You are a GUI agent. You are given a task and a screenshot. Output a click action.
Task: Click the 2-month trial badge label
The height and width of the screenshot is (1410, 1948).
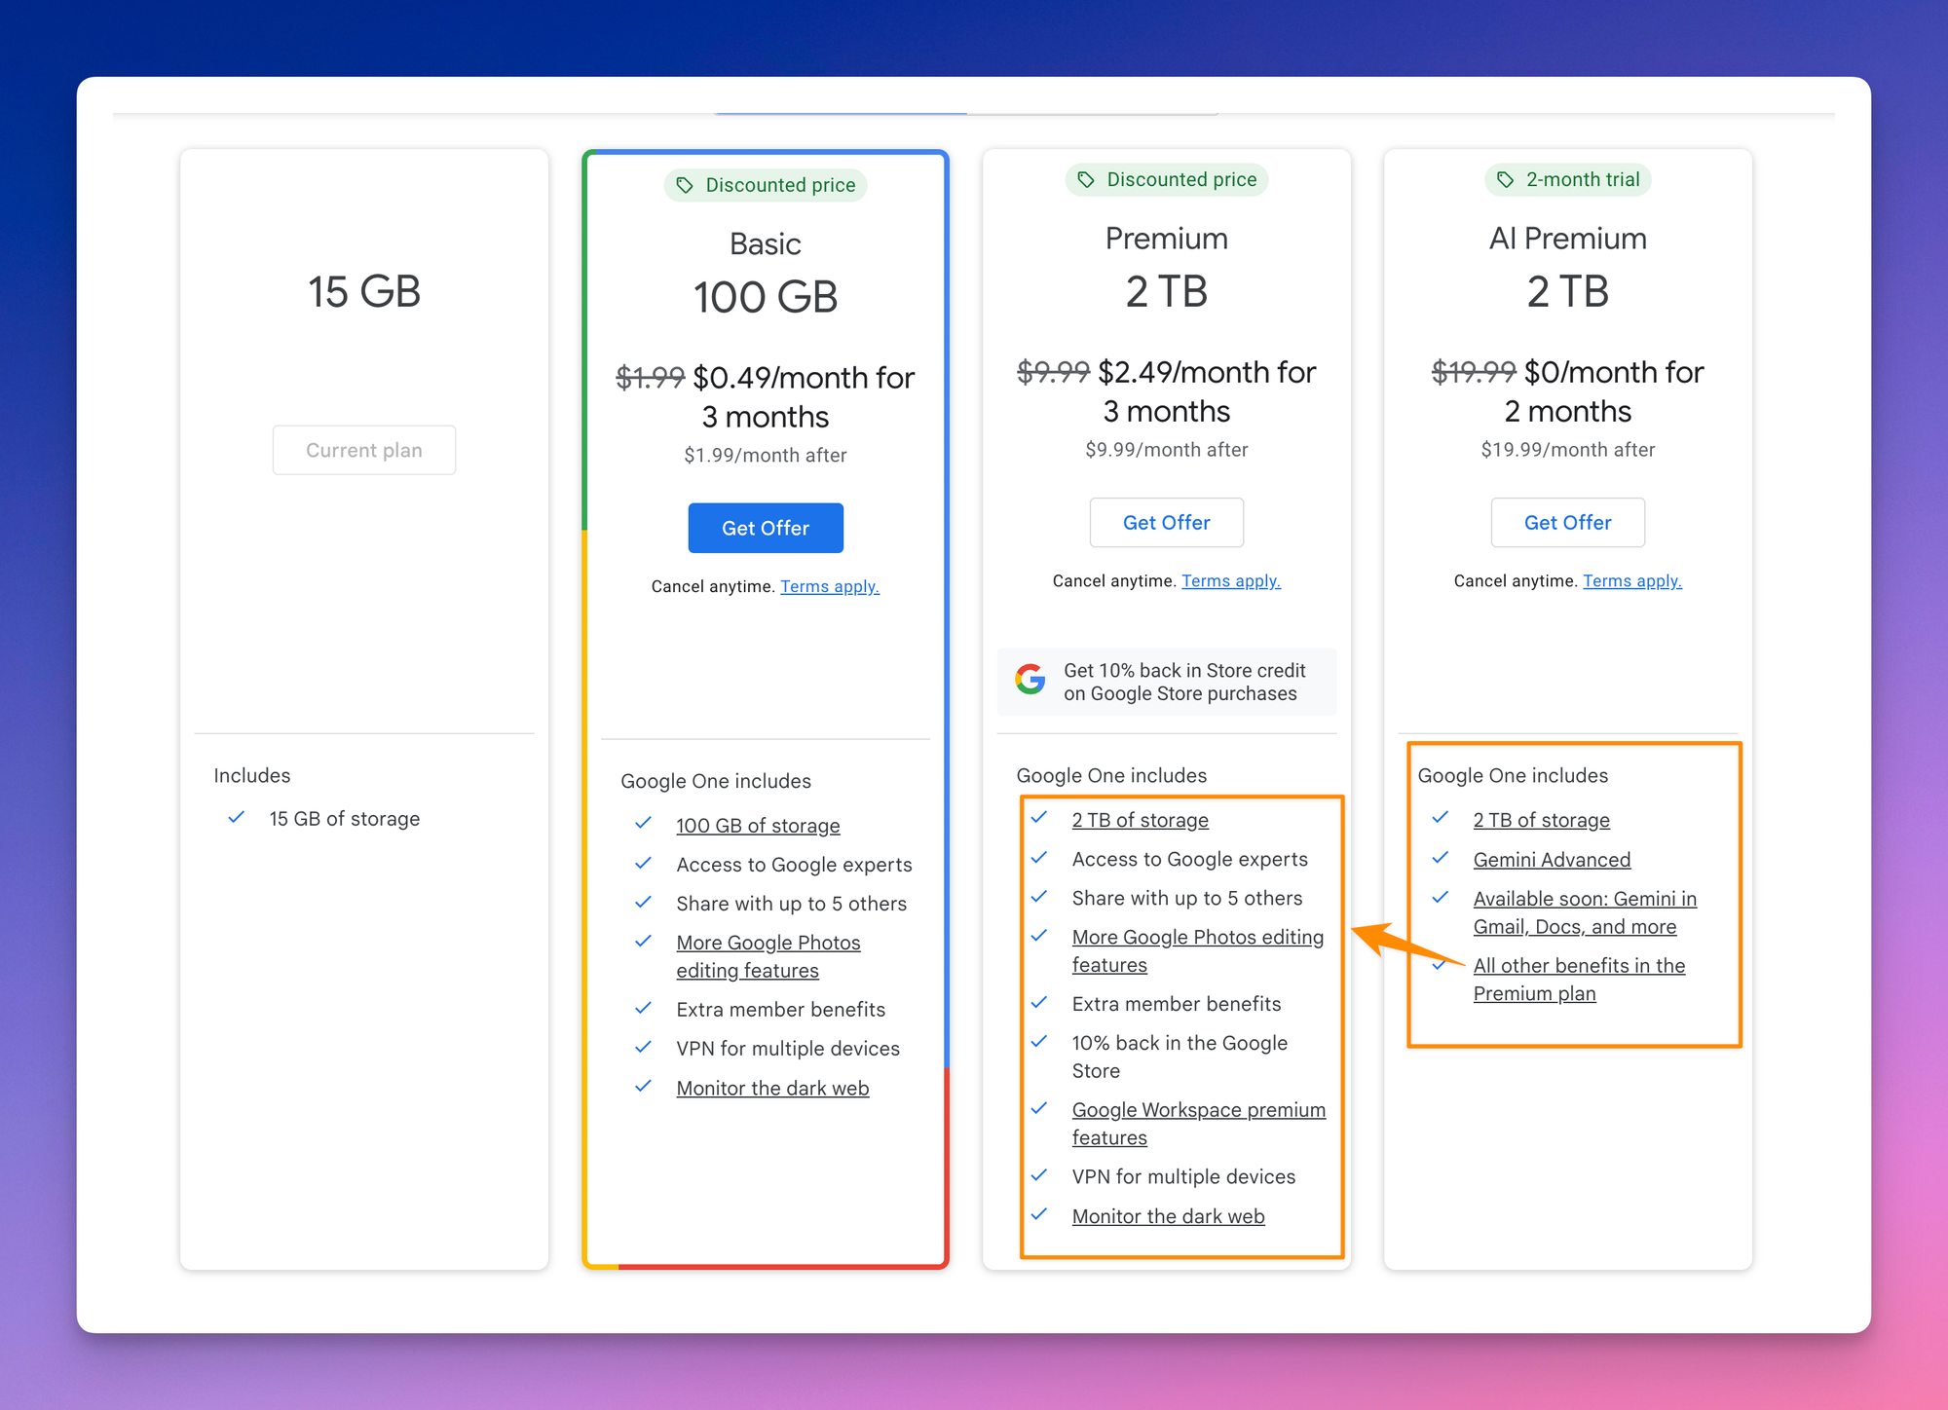(x=1583, y=179)
